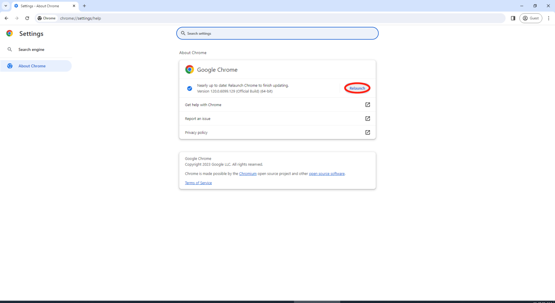Viewport: 555px width, 303px height.
Task: Open the Chrome three-dot menu
Action: 548,18
